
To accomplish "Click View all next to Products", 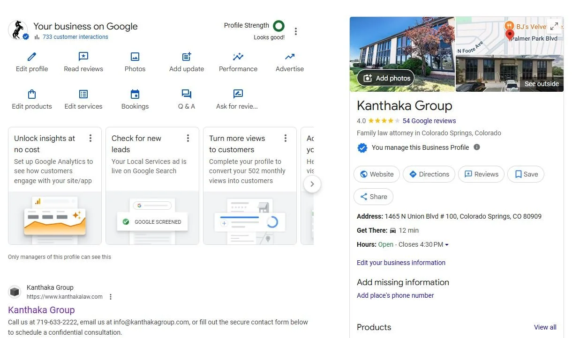I will 545,327.
